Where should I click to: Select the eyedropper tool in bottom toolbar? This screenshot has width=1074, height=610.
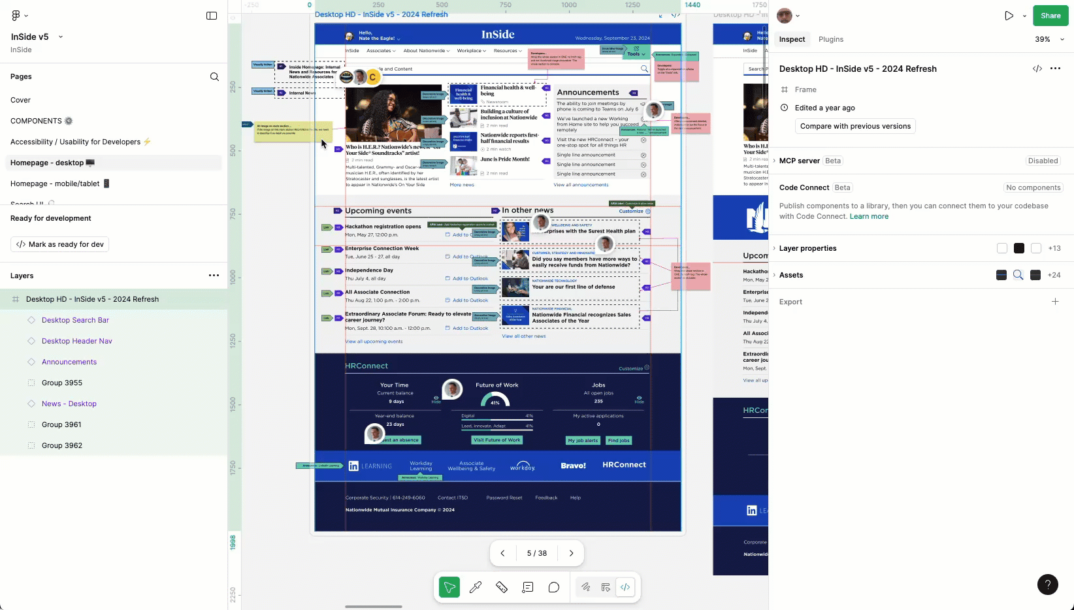point(476,587)
